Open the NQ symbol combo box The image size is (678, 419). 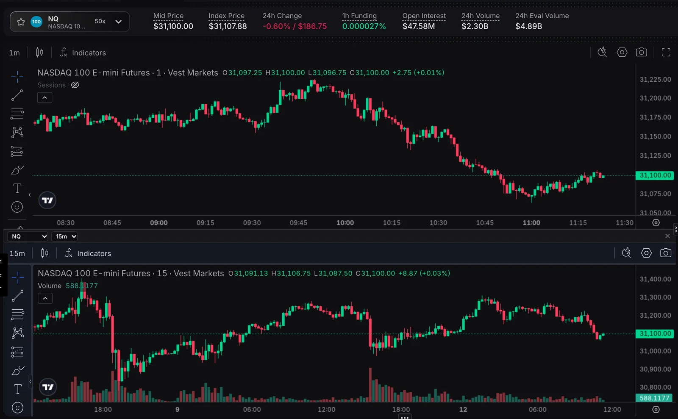tap(28, 236)
